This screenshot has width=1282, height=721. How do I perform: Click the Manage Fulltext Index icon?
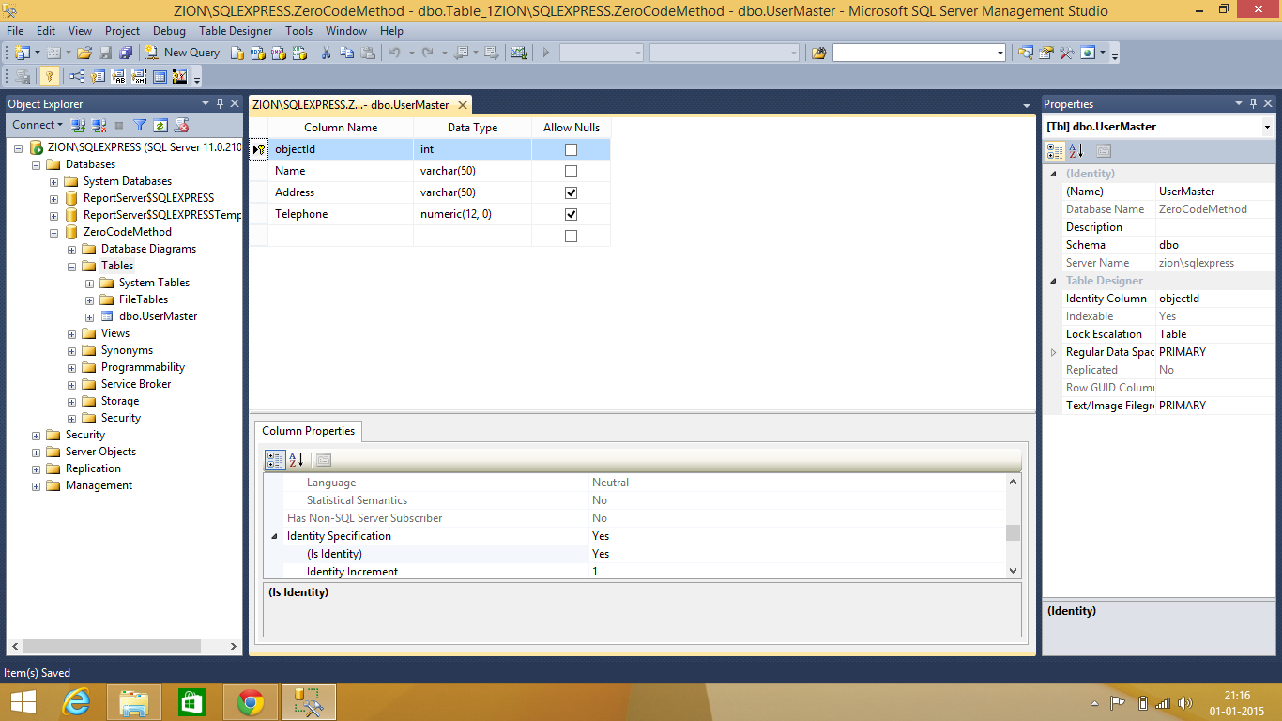118,76
